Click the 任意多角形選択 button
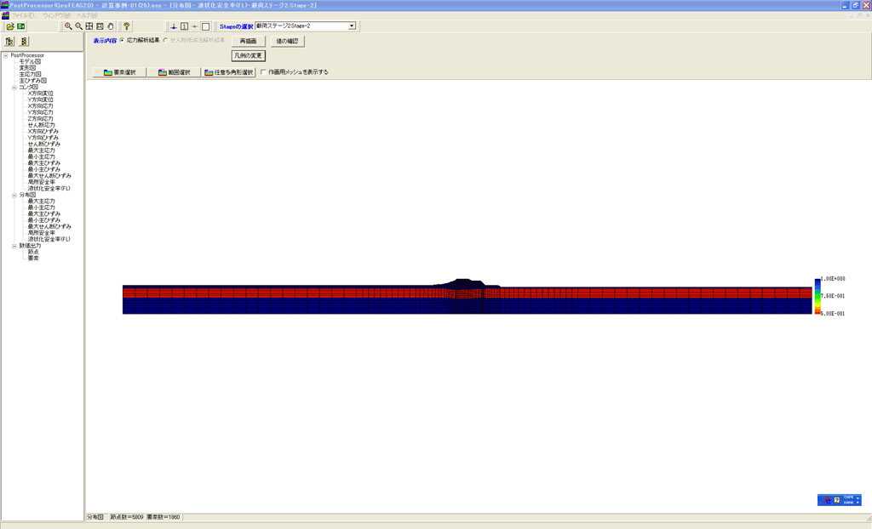 (x=228, y=72)
